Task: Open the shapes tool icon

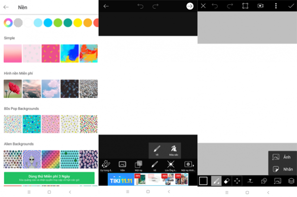Action: point(264,181)
